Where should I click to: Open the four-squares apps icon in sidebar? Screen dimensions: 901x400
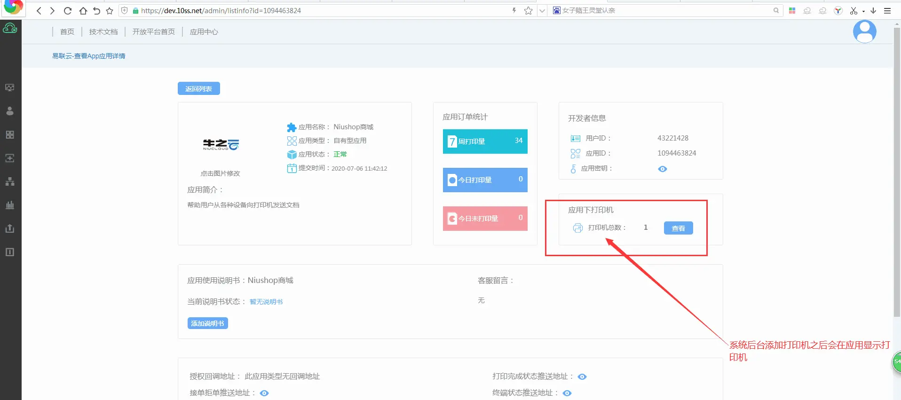coord(9,135)
